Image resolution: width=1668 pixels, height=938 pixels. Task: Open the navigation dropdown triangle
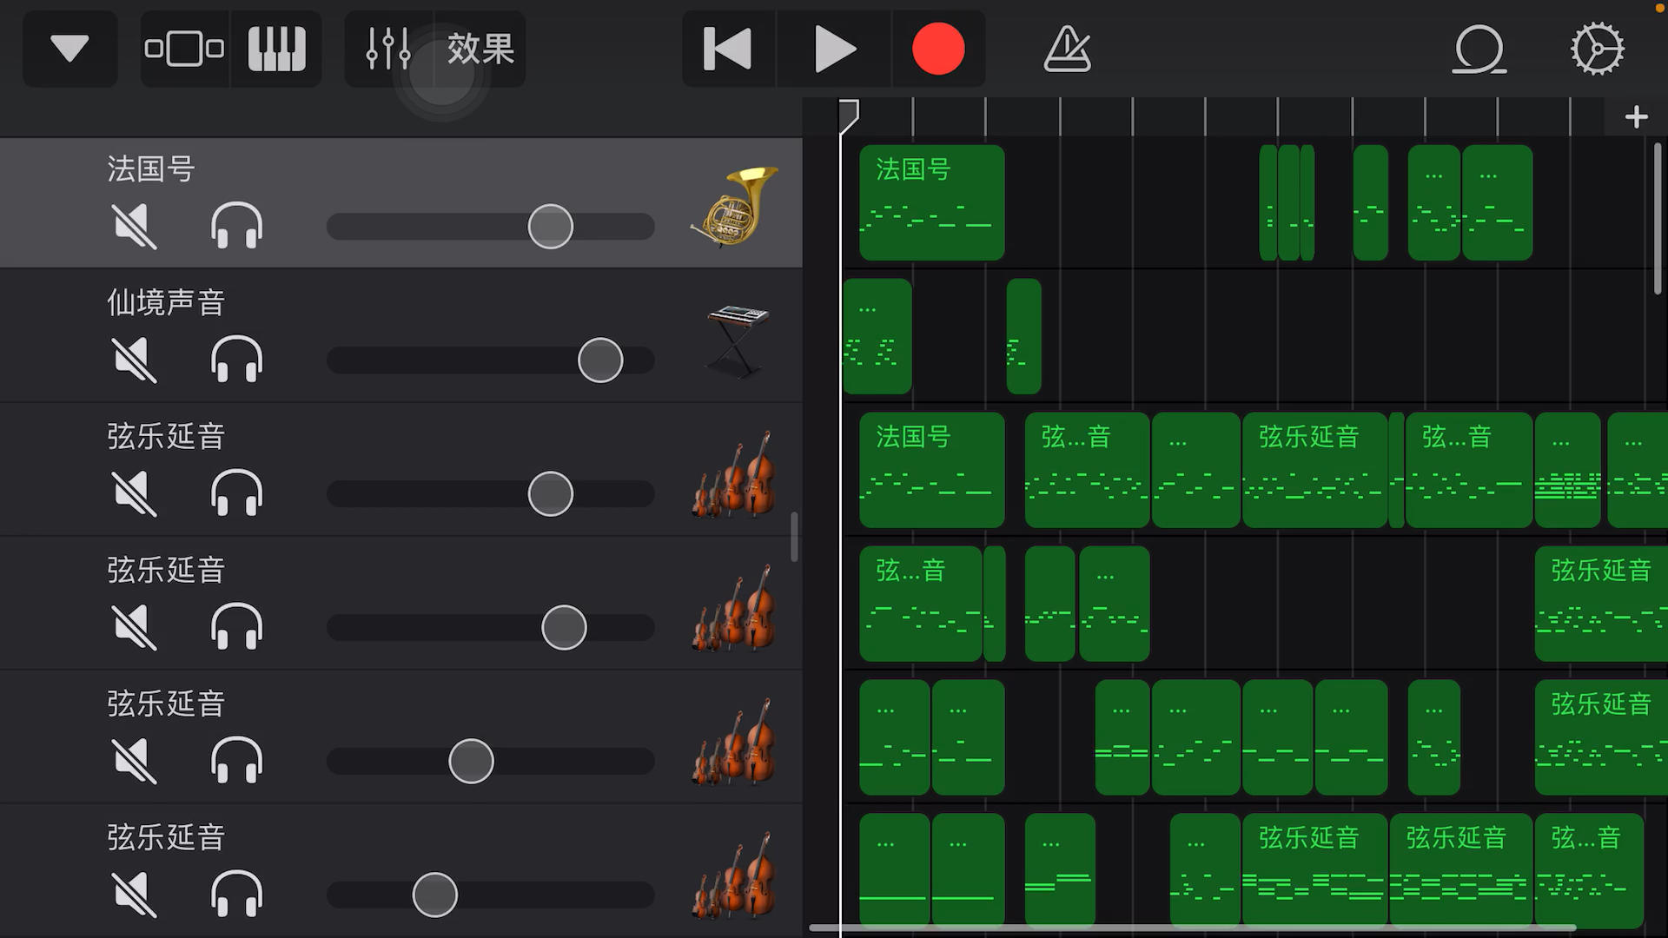point(69,49)
